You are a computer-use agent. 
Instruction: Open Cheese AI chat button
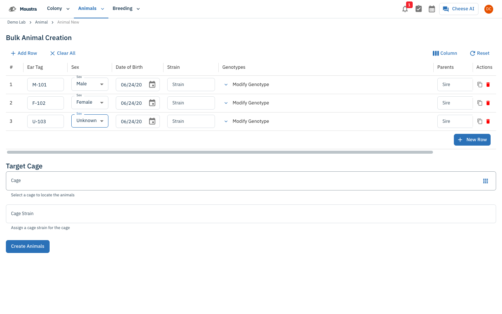pos(459,9)
